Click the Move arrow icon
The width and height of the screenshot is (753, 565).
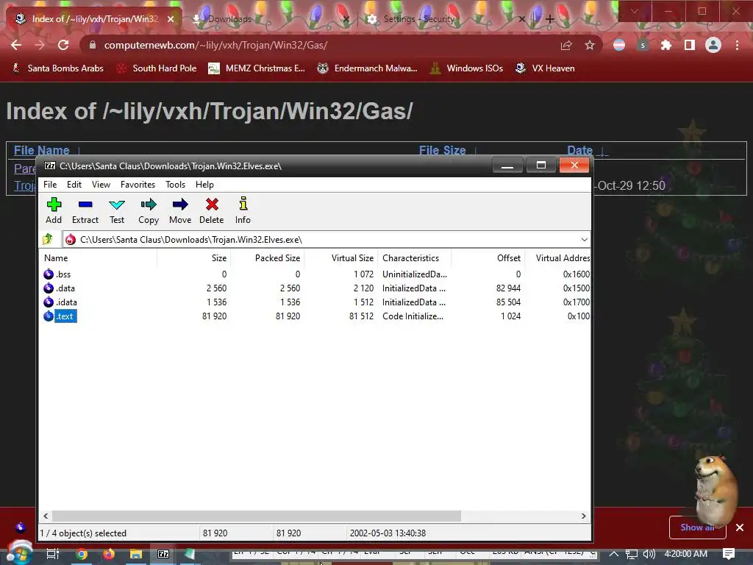[180, 205]
